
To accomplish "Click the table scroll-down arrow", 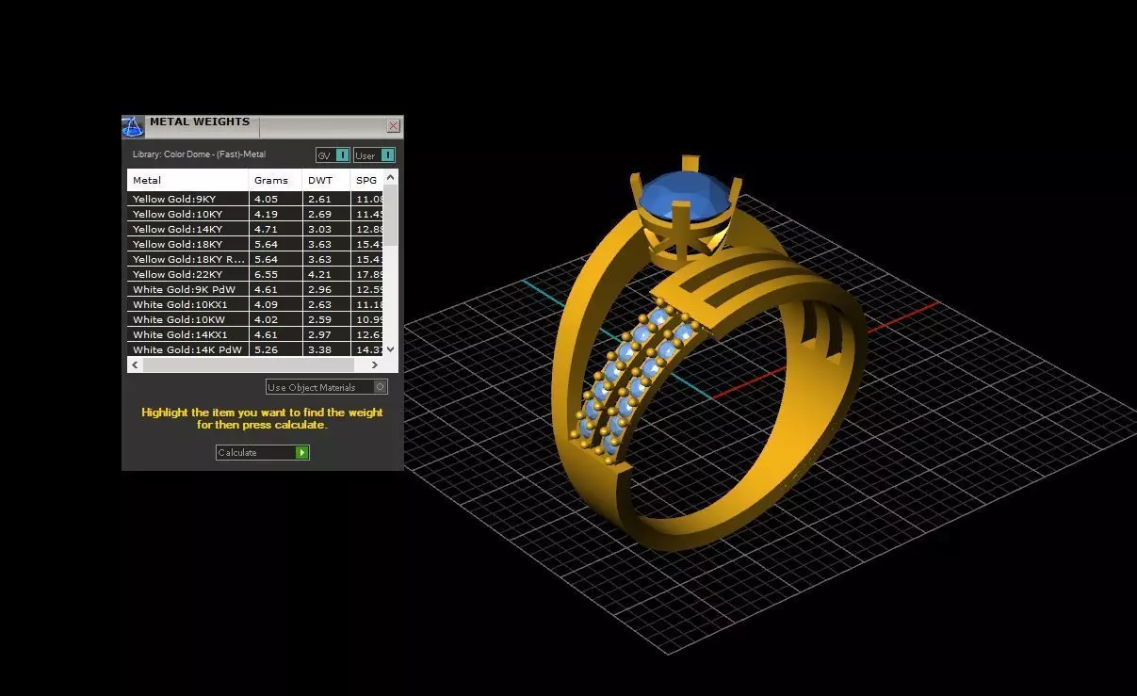I will click(391, 349).
